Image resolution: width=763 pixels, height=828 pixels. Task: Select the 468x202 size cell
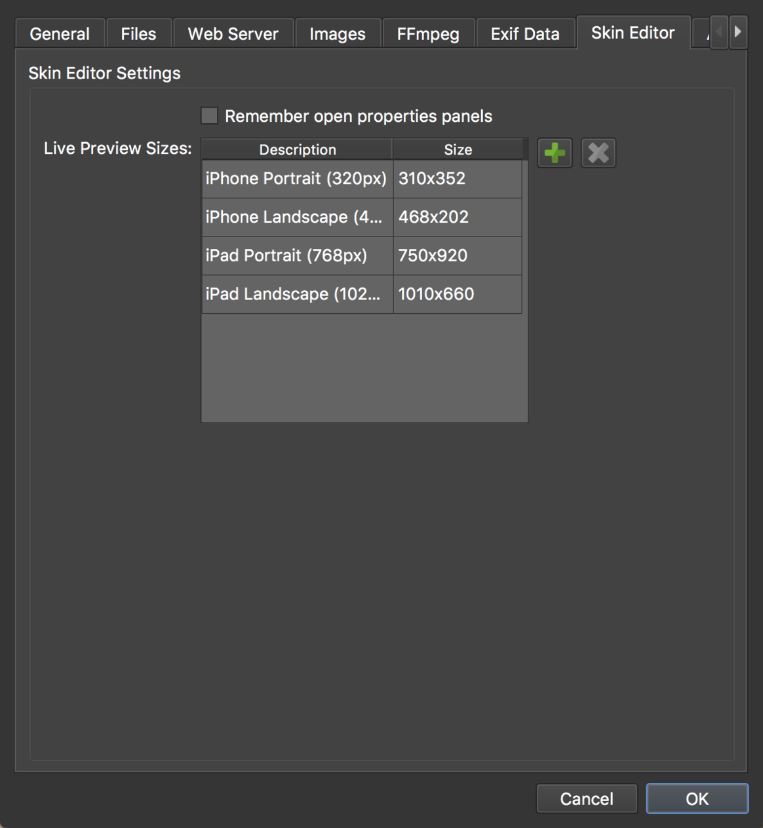tap(458, 217)
